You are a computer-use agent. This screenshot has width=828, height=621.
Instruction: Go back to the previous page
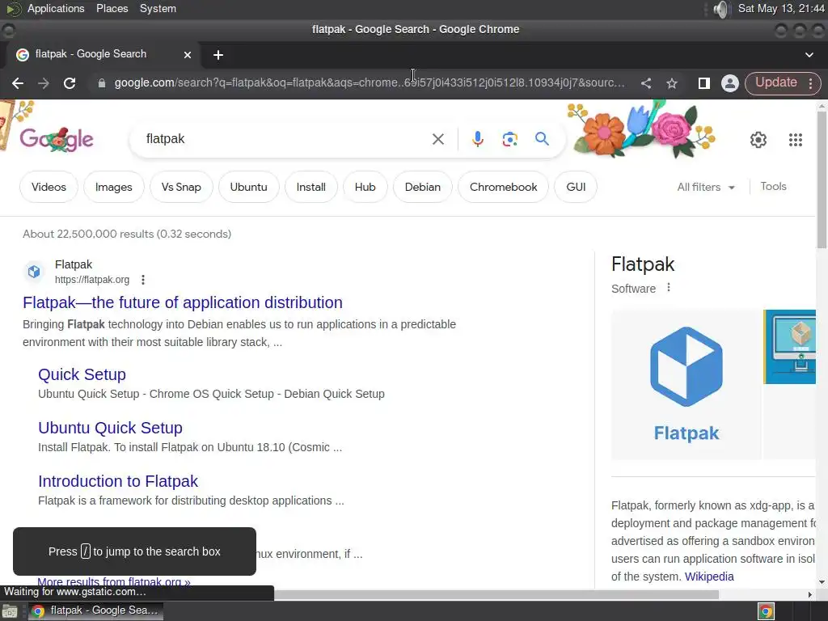[18, 83]
